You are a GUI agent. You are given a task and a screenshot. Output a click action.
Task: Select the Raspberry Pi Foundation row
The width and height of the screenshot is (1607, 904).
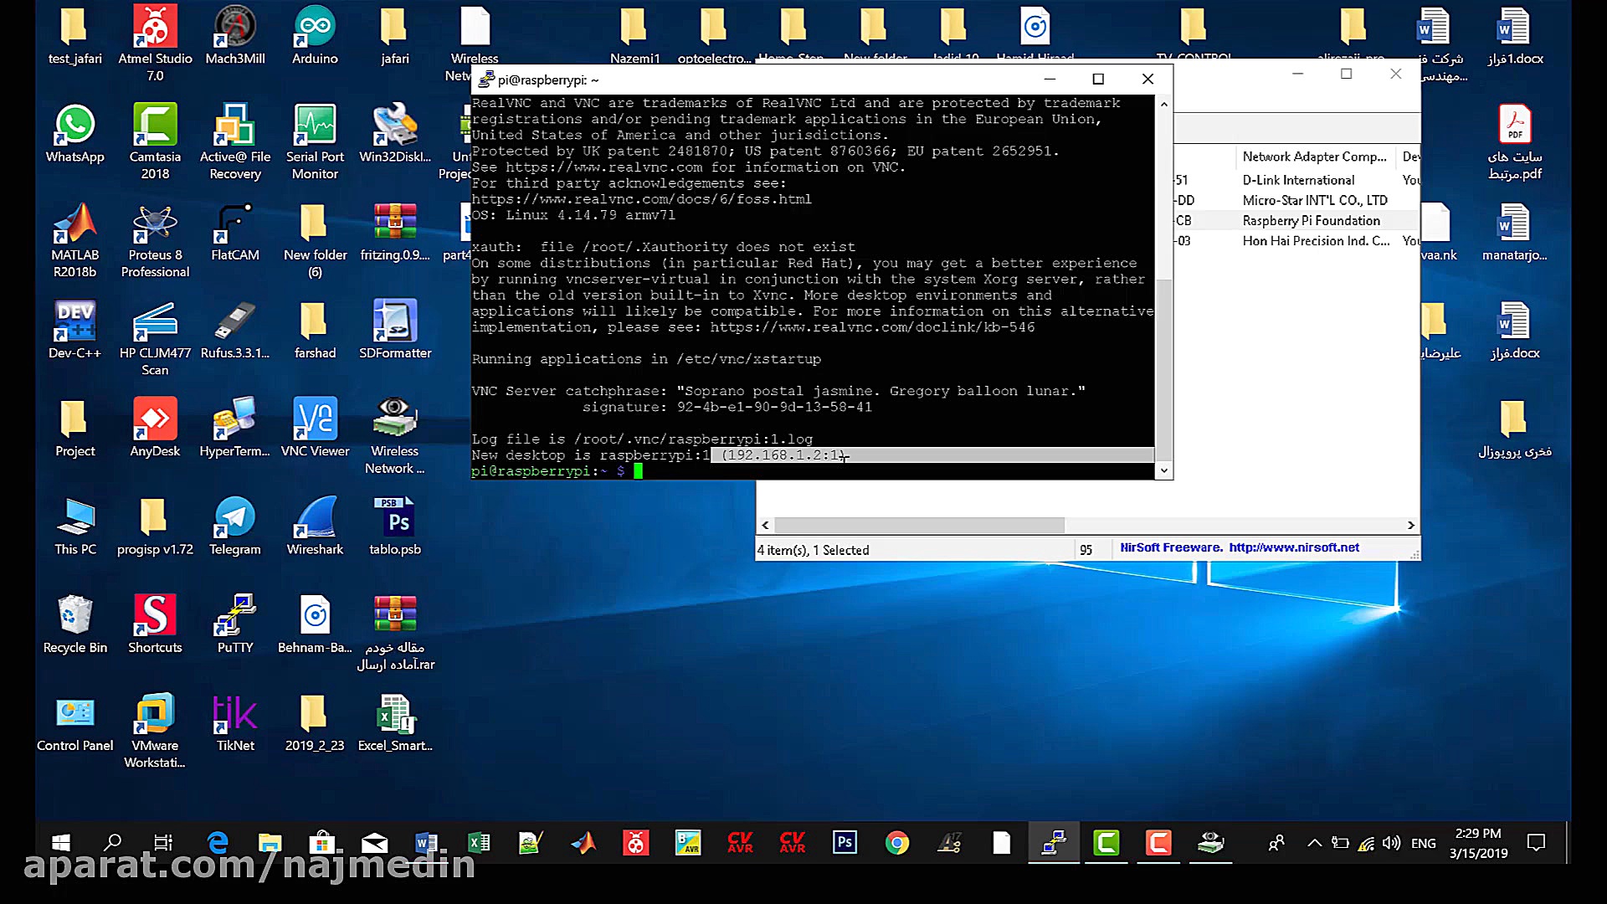(x=1311, y=220)
